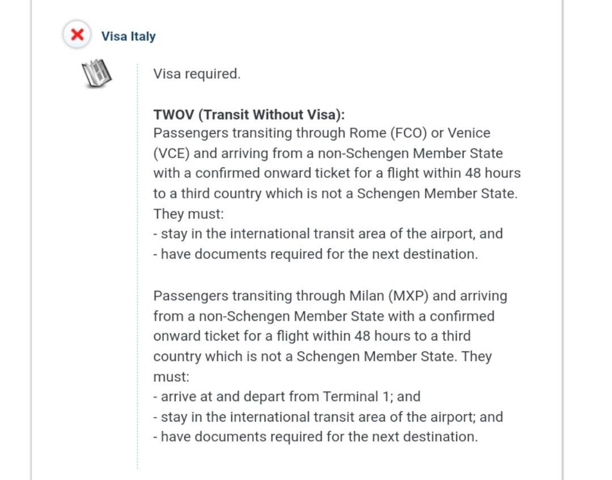Click the "Visa required." text
The height and width of the screenshot is (480, 612).
pyautogui.click(x=197, y=74)
